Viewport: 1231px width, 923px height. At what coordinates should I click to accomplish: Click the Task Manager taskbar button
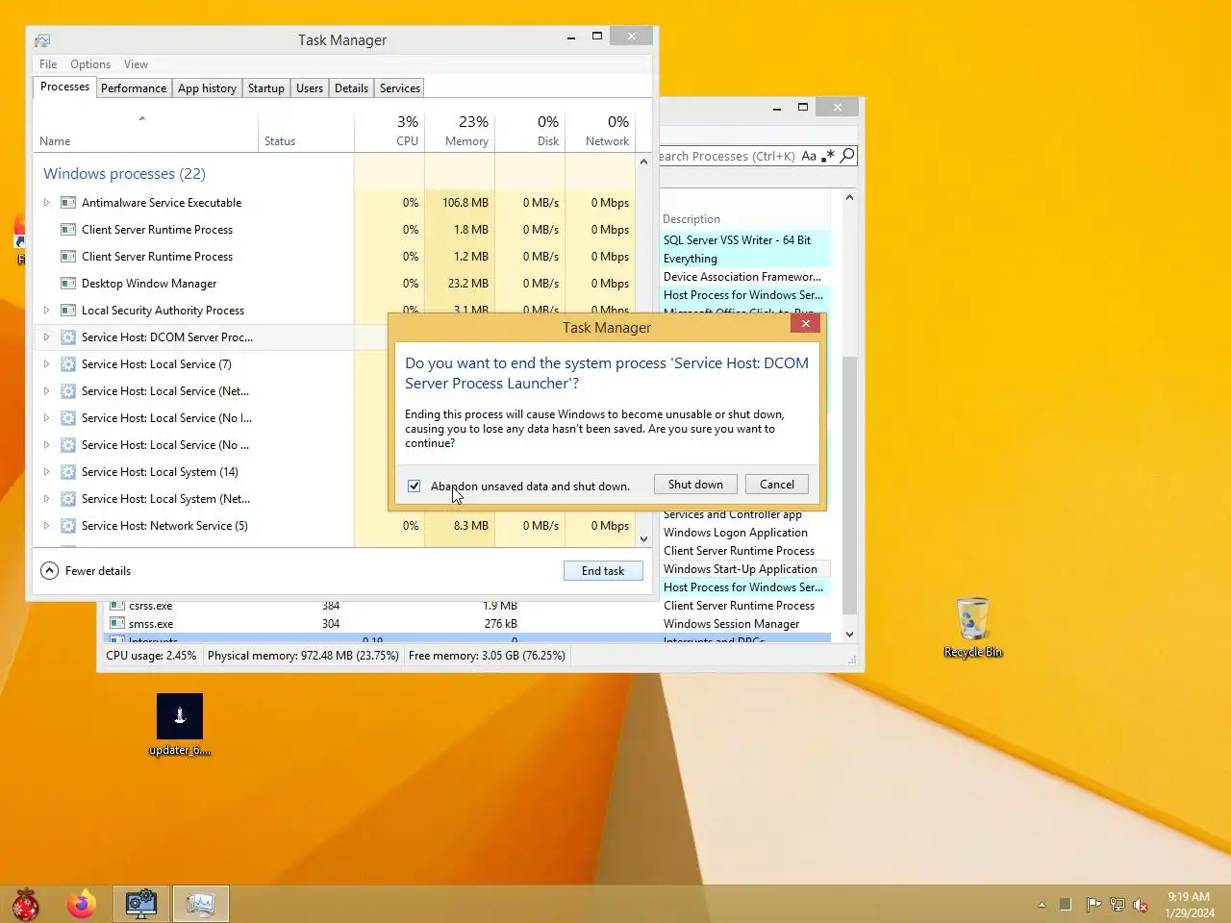click(200, 904)
